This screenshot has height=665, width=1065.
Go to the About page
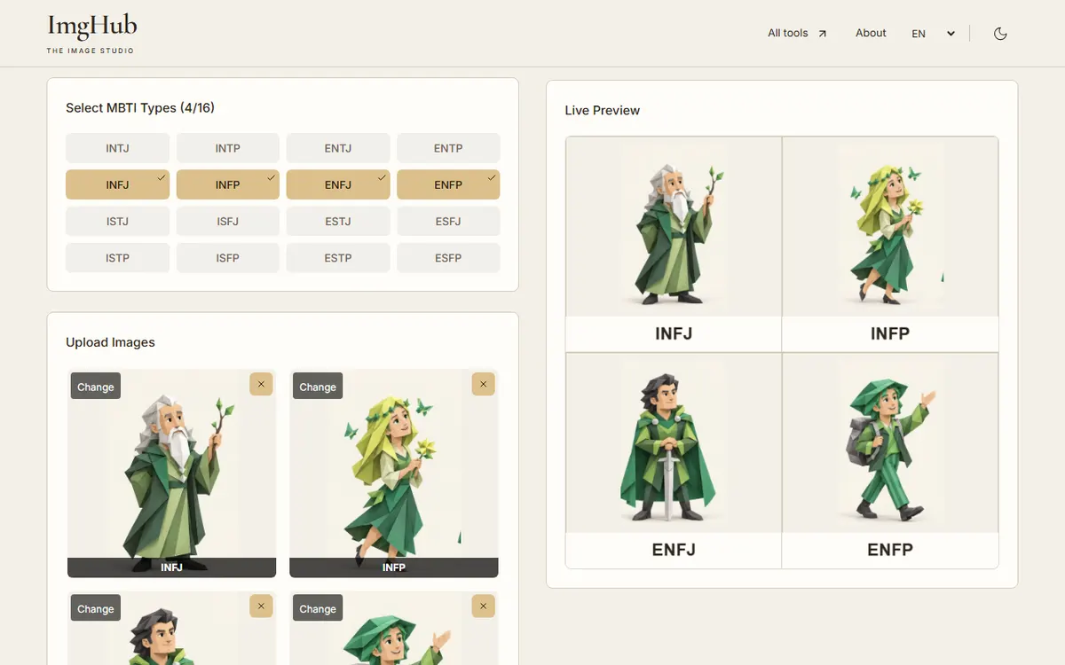pos(871,34)
